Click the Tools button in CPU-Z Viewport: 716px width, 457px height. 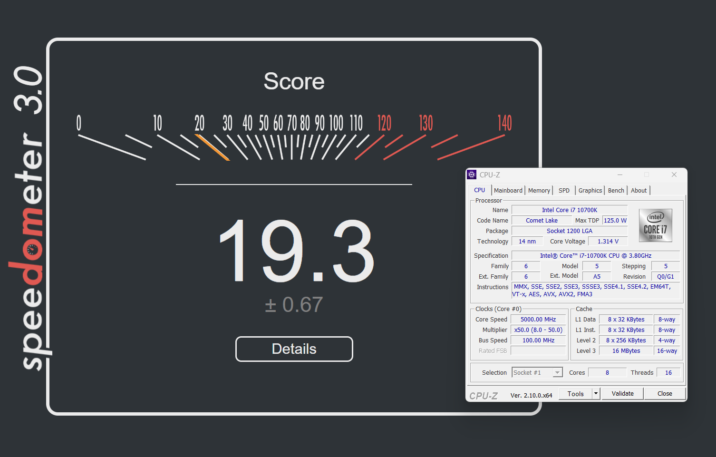pos(575,394)
